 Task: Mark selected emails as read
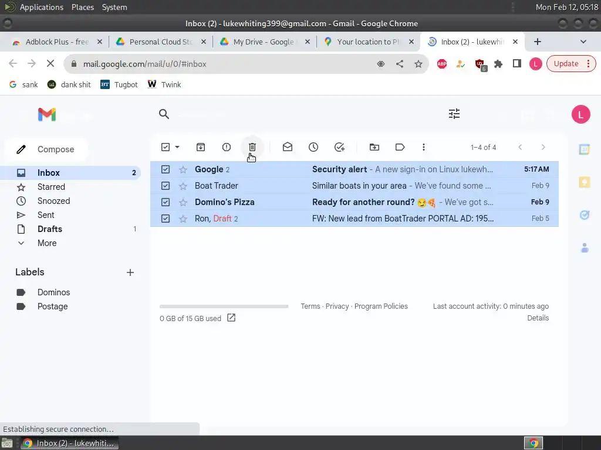[288, 147]
